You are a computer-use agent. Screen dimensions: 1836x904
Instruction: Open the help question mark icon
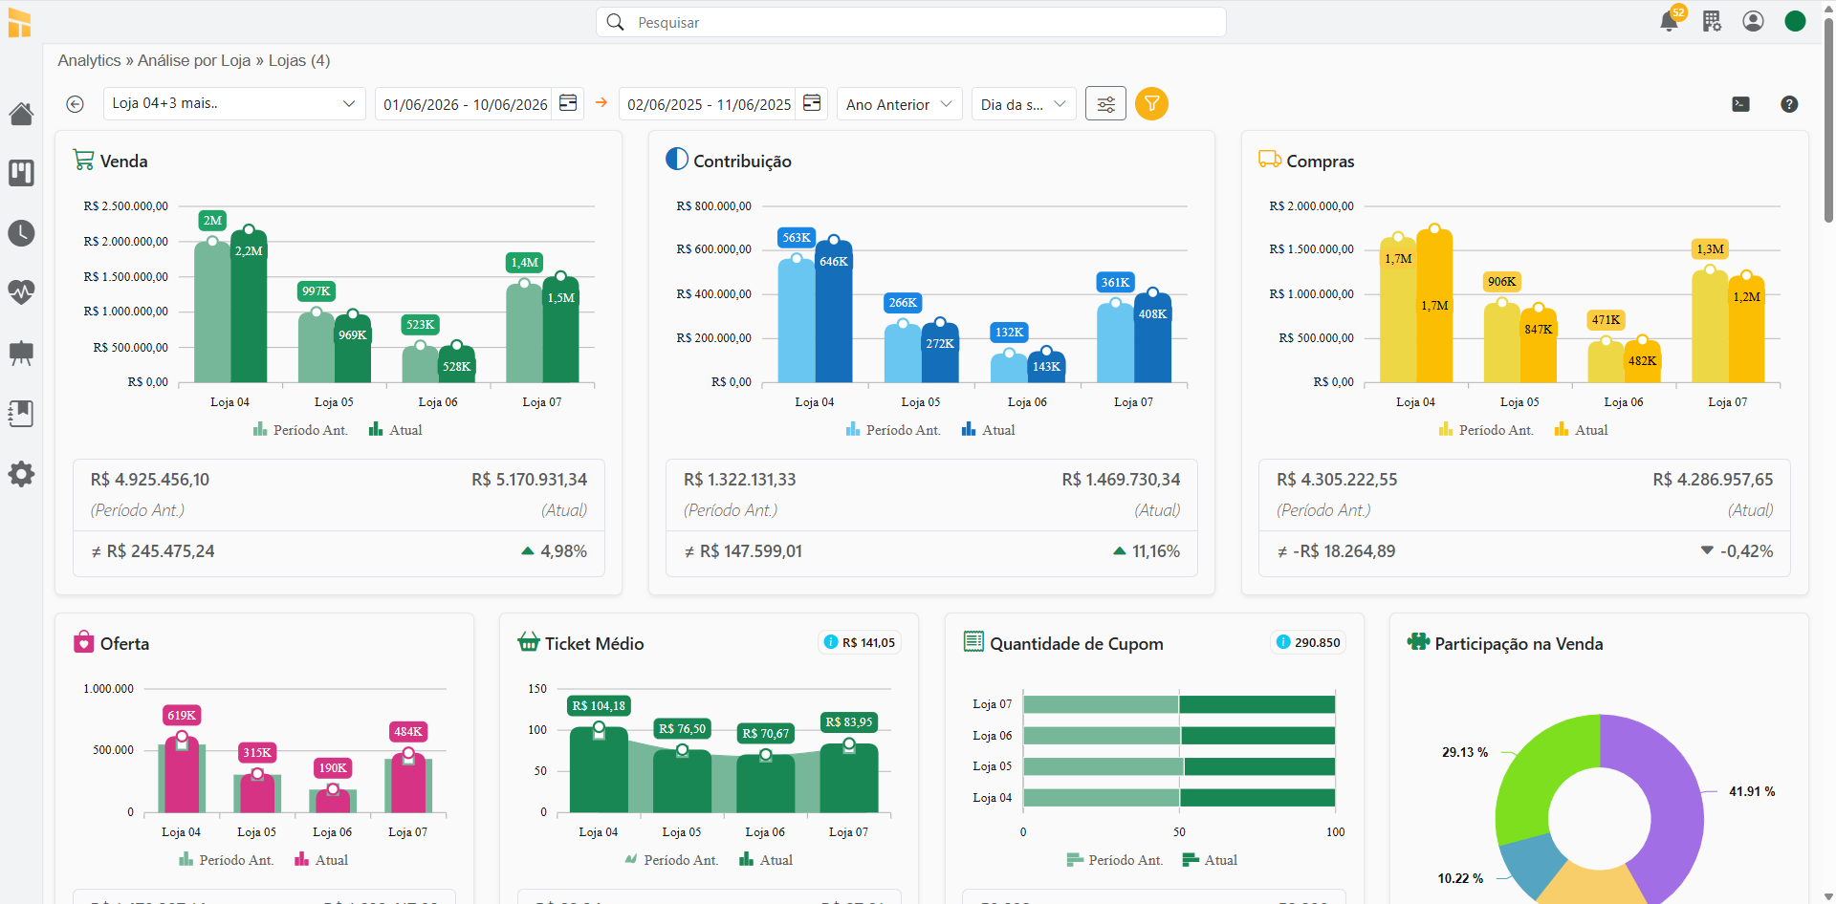click(1789, 104)
